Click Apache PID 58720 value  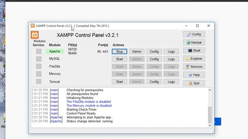[x=72, y=49]
